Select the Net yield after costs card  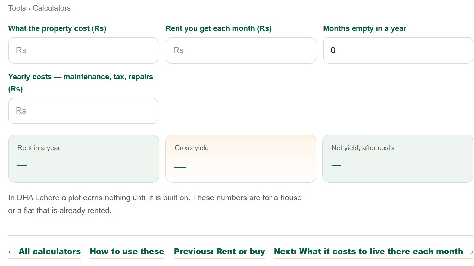pos(398,159)
